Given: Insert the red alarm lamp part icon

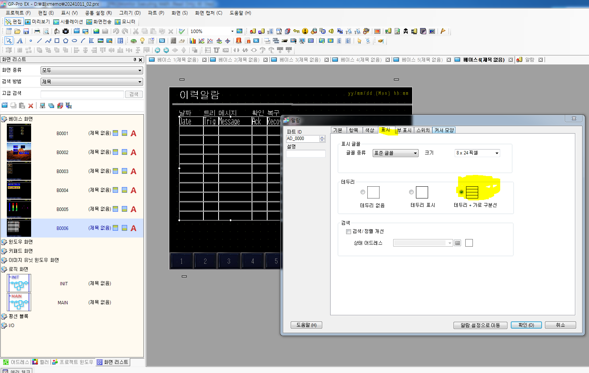Looking at the screenshot, I should 239,41.
